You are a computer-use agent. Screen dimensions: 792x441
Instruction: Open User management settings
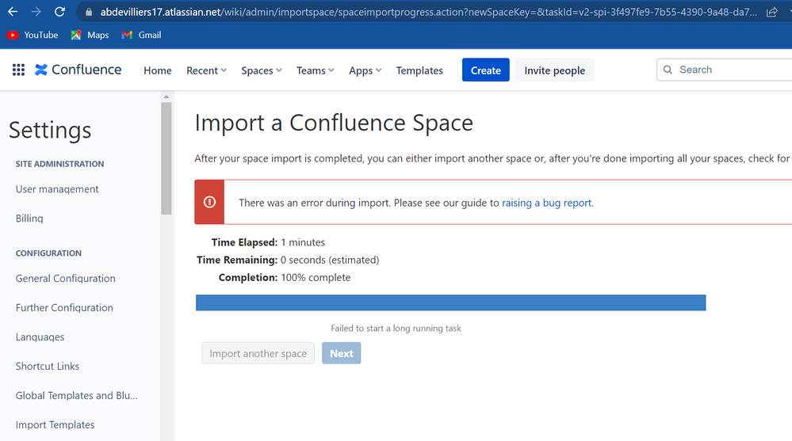click(57, 189)
